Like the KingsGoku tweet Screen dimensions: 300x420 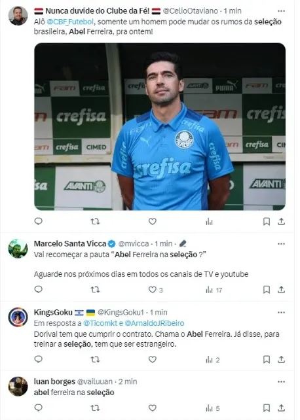pyautogui.click(x=152, y=359)
